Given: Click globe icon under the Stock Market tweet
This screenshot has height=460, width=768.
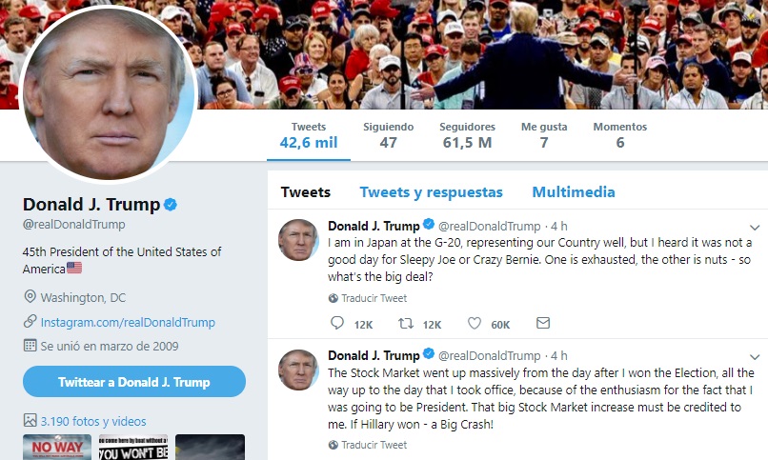Looking at the screenshot, I should pyautogui.click(x=333, y=445).
